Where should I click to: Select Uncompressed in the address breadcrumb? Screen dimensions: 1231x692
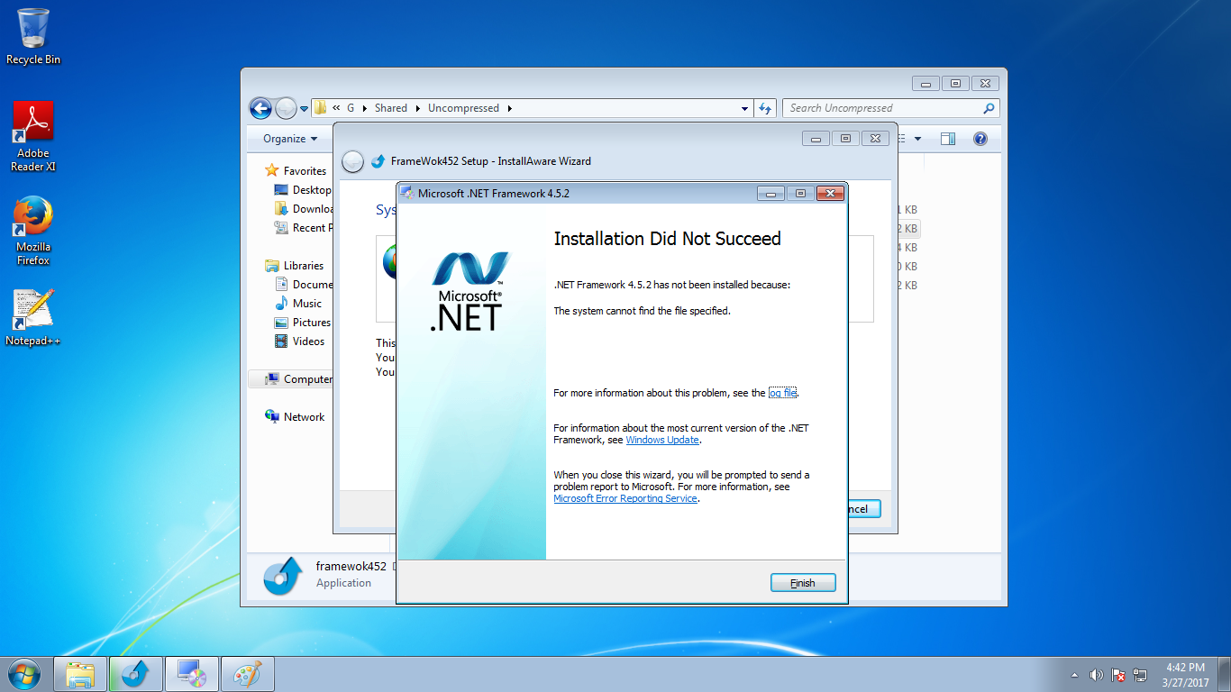point(463,108)
